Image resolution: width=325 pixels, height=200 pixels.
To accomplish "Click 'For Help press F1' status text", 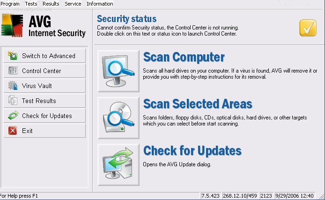I will coord(19,196).
